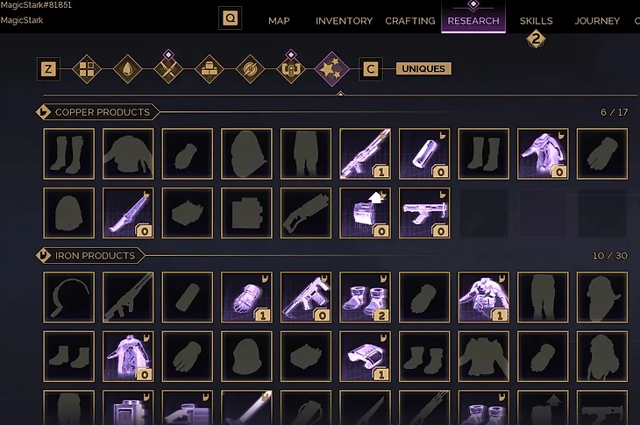
Task: Open the Map tab
Action: tap(279, 21)
